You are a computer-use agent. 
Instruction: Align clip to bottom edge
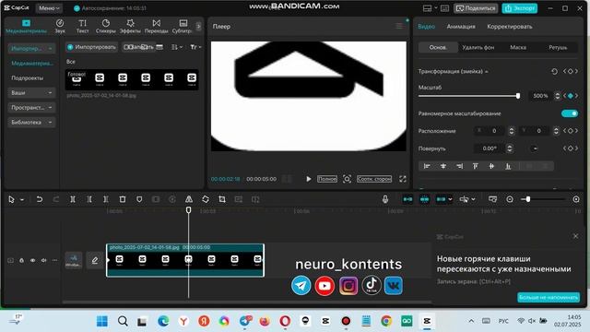508,166
